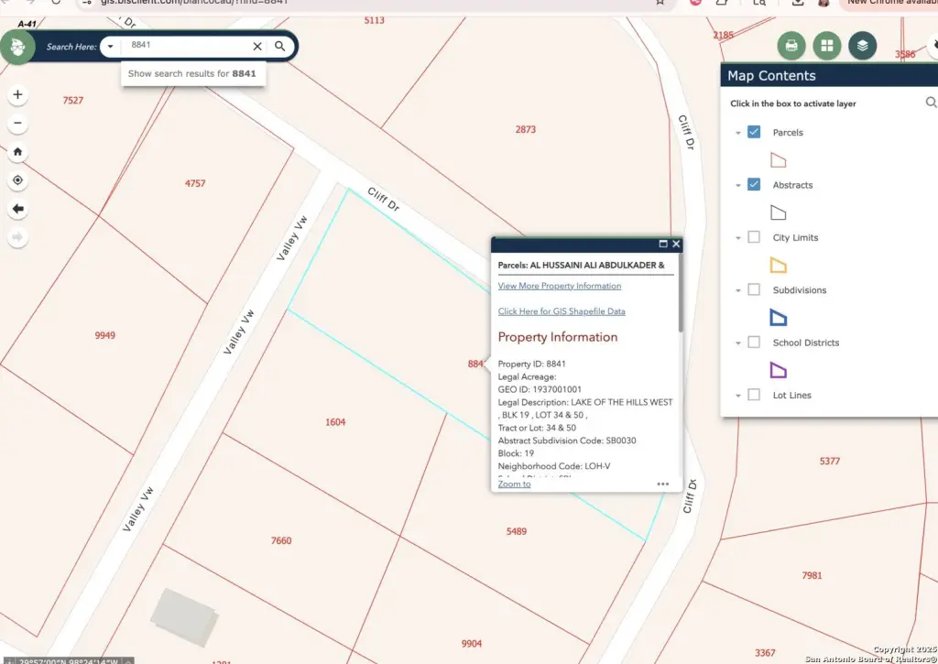Open View More Property Information link

click(559, 286)
